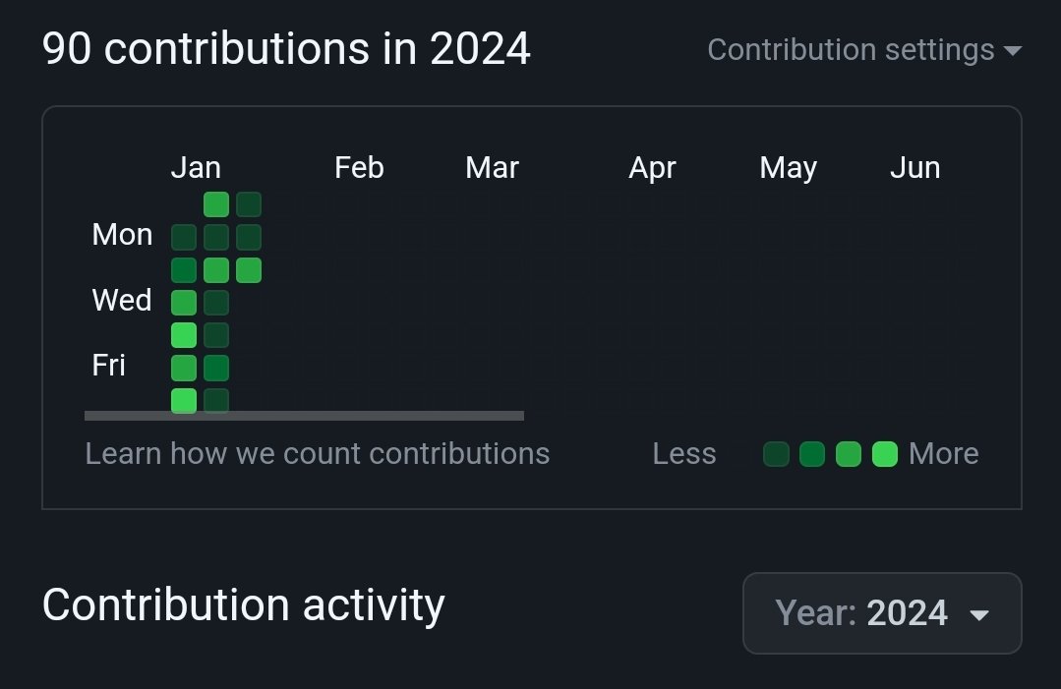
Task: Click the Sunday January 7 contribution cell
Action: pyautogui.click(x=216, y=204)
